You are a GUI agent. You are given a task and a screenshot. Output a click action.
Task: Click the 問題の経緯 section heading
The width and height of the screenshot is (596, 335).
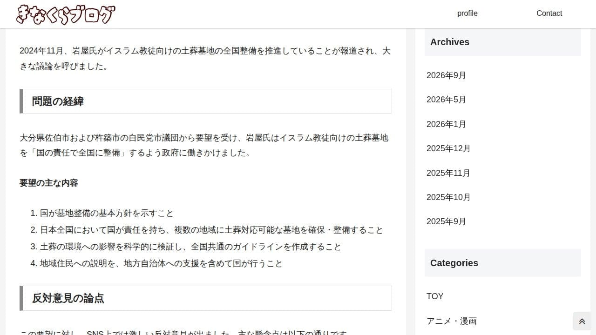tap(206, 101)
